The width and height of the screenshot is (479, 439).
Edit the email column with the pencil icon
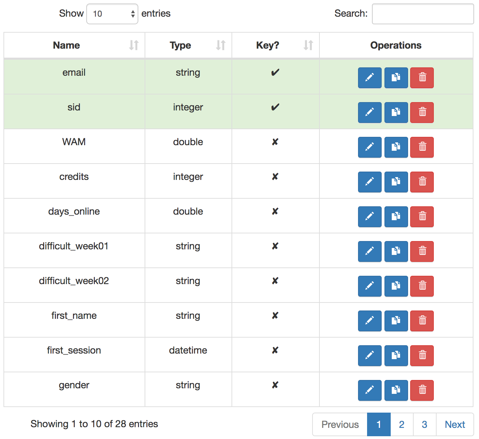tap(370, 77)
